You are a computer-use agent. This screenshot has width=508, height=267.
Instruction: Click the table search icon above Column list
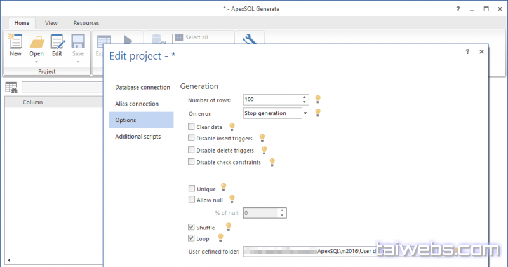point(11,88)
